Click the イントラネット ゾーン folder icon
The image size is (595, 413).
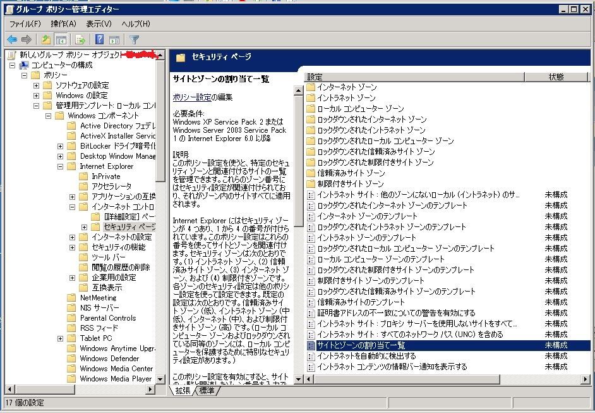click(311, 97)
